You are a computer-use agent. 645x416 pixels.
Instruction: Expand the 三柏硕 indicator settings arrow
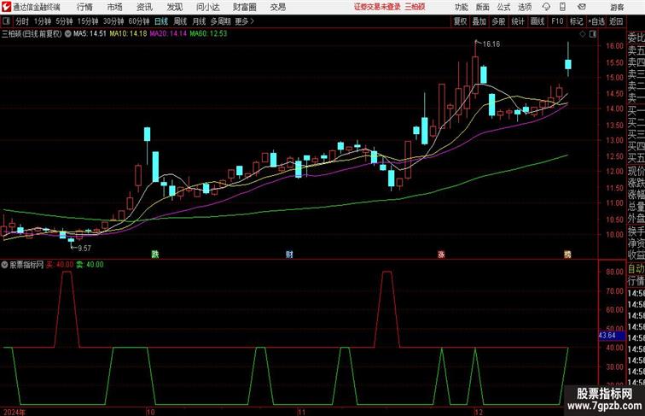click(67, 34)
